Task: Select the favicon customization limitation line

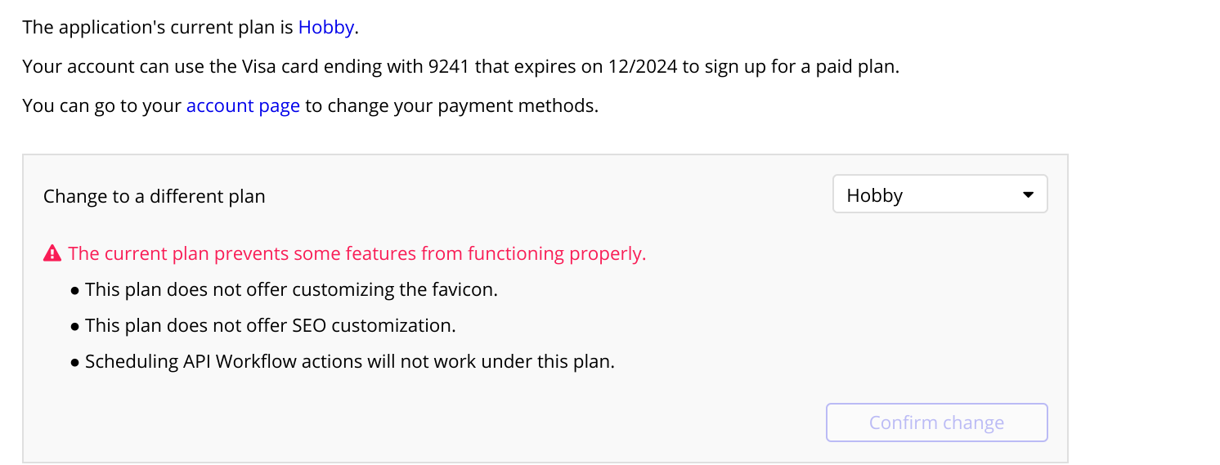Action: pos(291,289)
